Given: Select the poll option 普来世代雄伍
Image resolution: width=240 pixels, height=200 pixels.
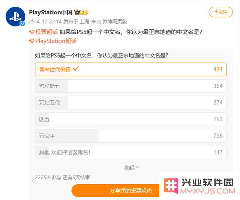Looking at the screenshot, I should [131, 70].
